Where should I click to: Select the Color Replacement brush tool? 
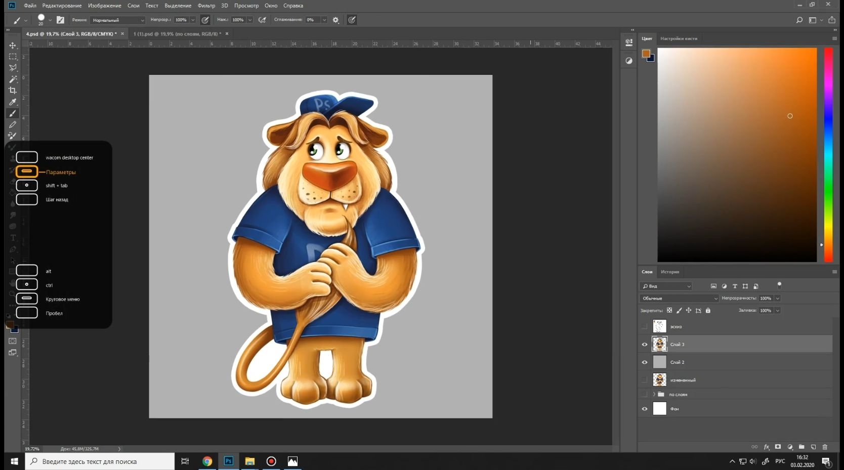(x=13, y=136)
